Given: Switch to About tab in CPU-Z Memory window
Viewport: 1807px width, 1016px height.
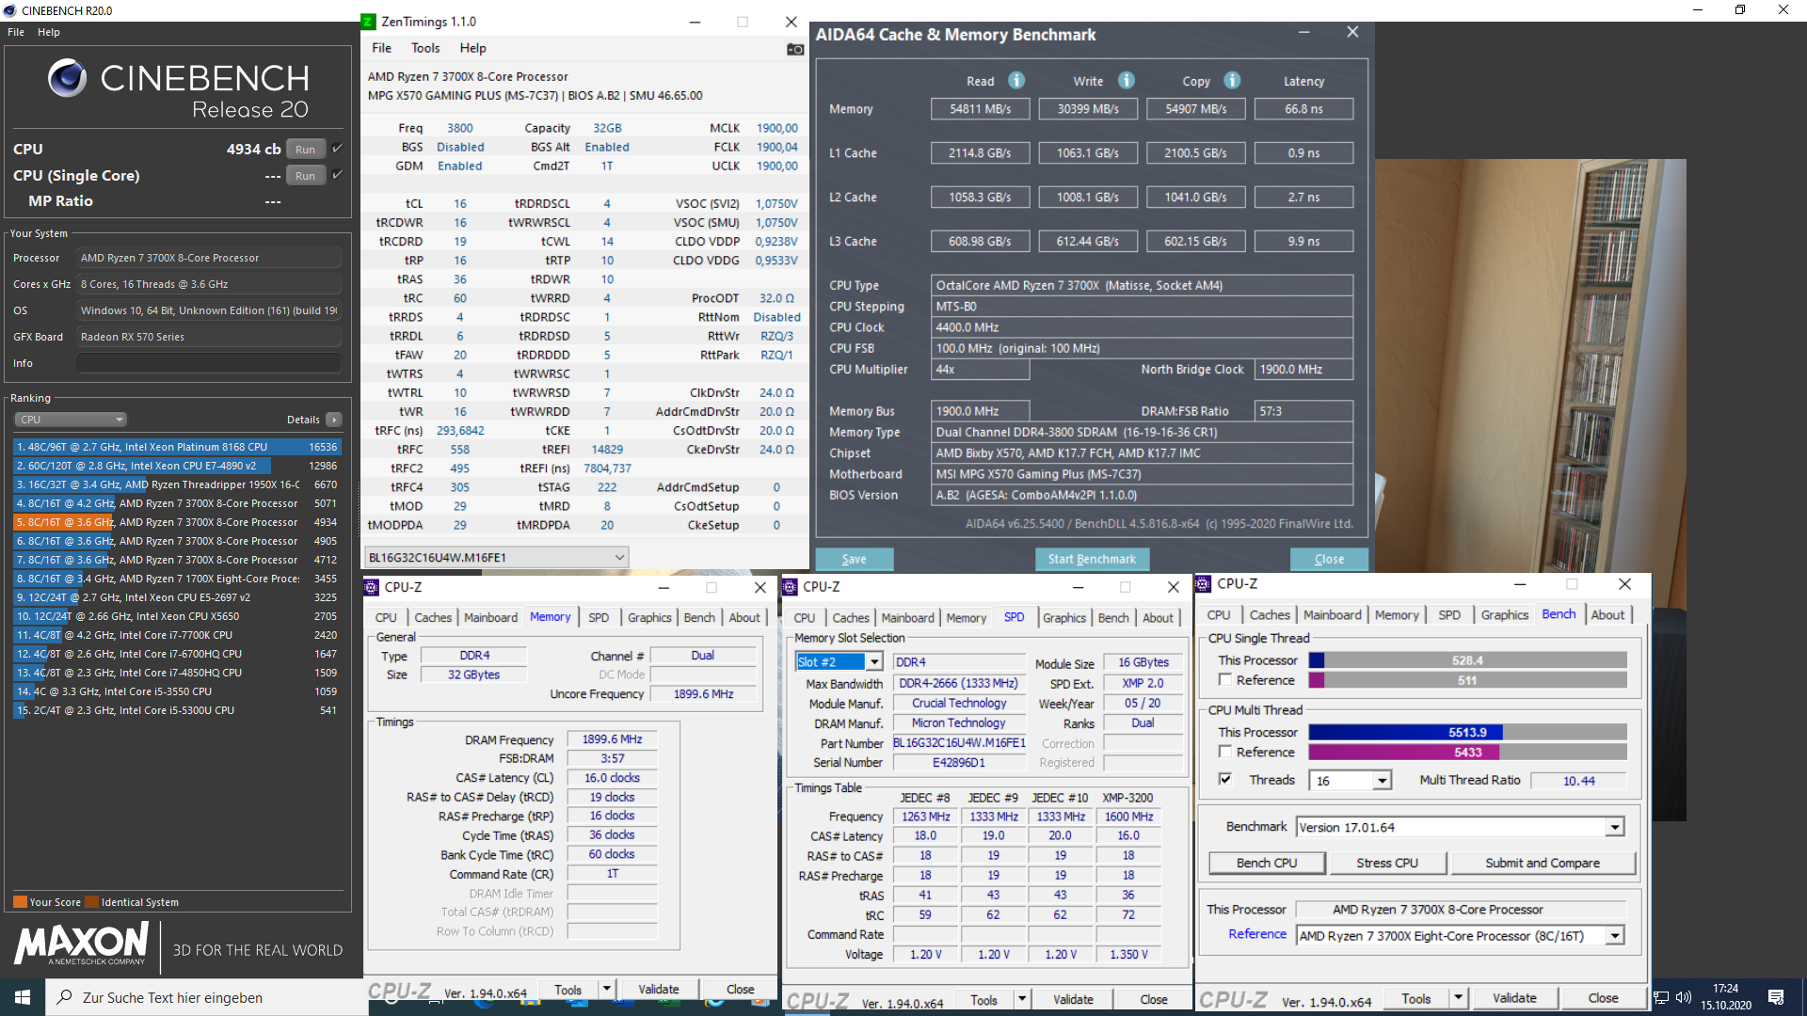Looking at the screenshot, I should pos(744,617).
